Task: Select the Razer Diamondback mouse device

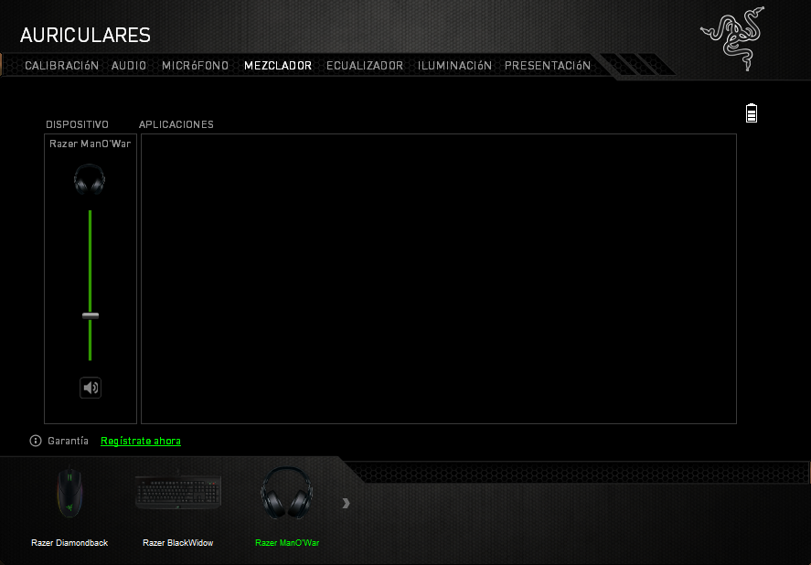Action: [x=69, y=493]
